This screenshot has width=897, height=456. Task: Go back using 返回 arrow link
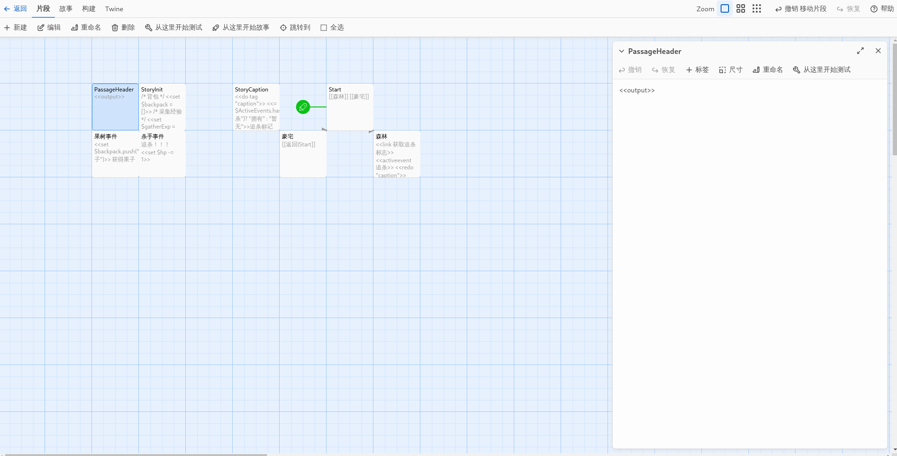(15, 8)
